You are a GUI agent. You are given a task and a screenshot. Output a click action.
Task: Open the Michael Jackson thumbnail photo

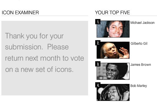pyautogui.click(x=113, y=29)
